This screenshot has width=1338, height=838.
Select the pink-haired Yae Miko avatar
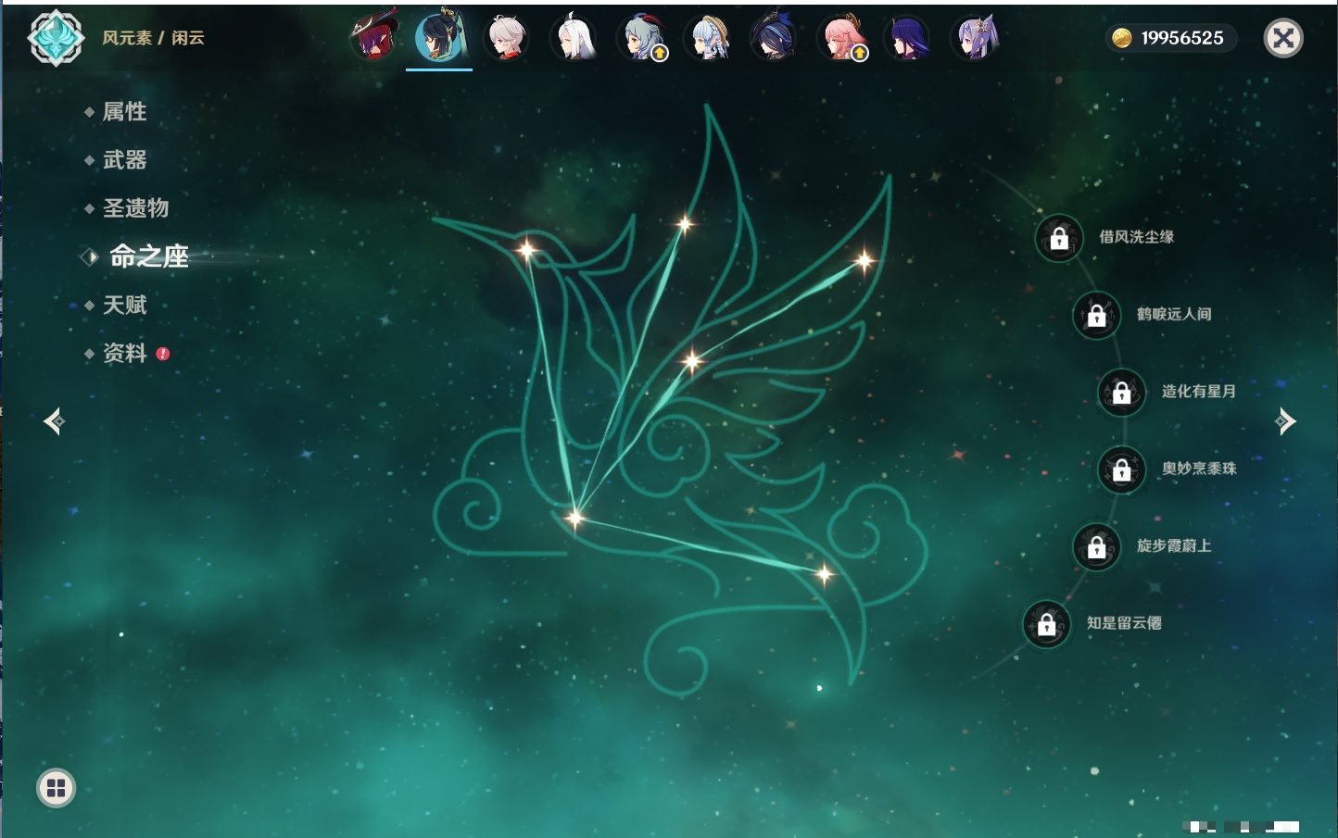point(841,37)
